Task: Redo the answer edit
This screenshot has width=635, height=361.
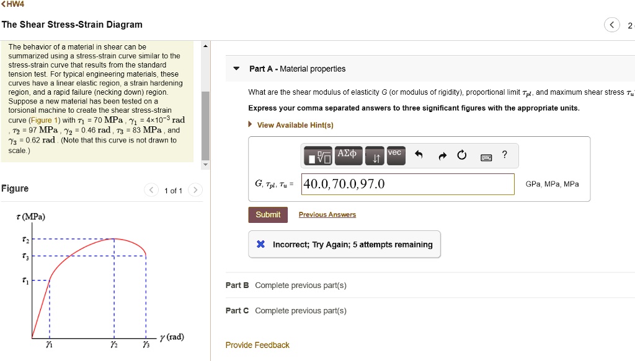Action: click(x=442, y=156)
